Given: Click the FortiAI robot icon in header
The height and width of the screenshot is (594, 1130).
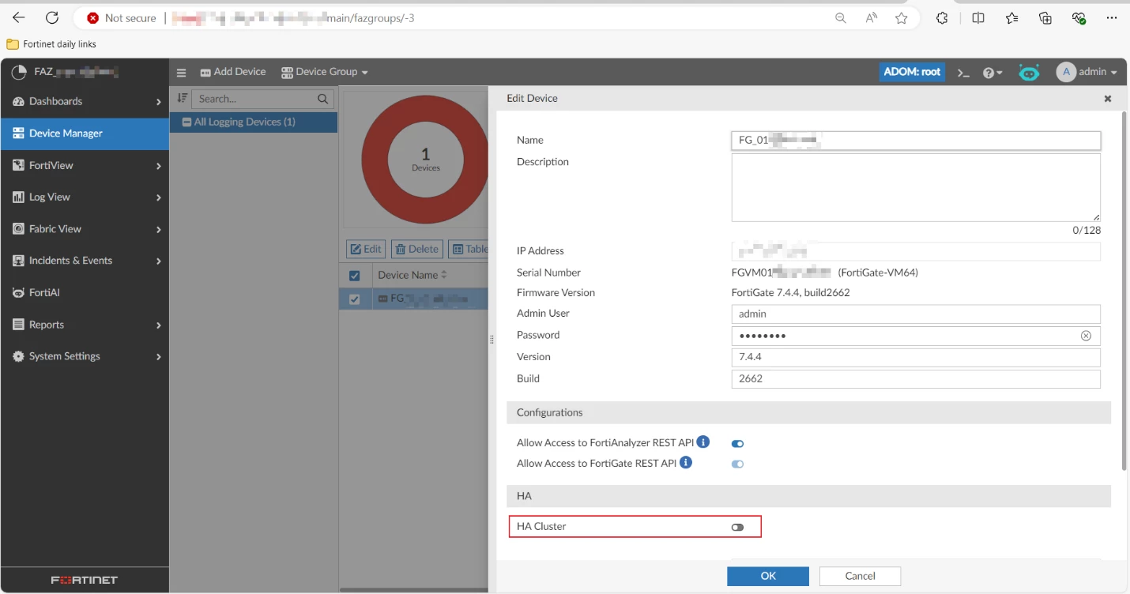Looking at the screenshot, I should pos(1029,73).
